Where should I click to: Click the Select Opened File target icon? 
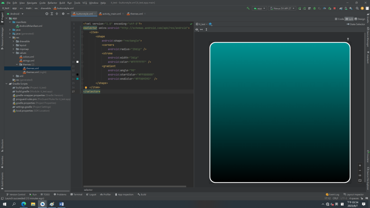tap(47, 14)
